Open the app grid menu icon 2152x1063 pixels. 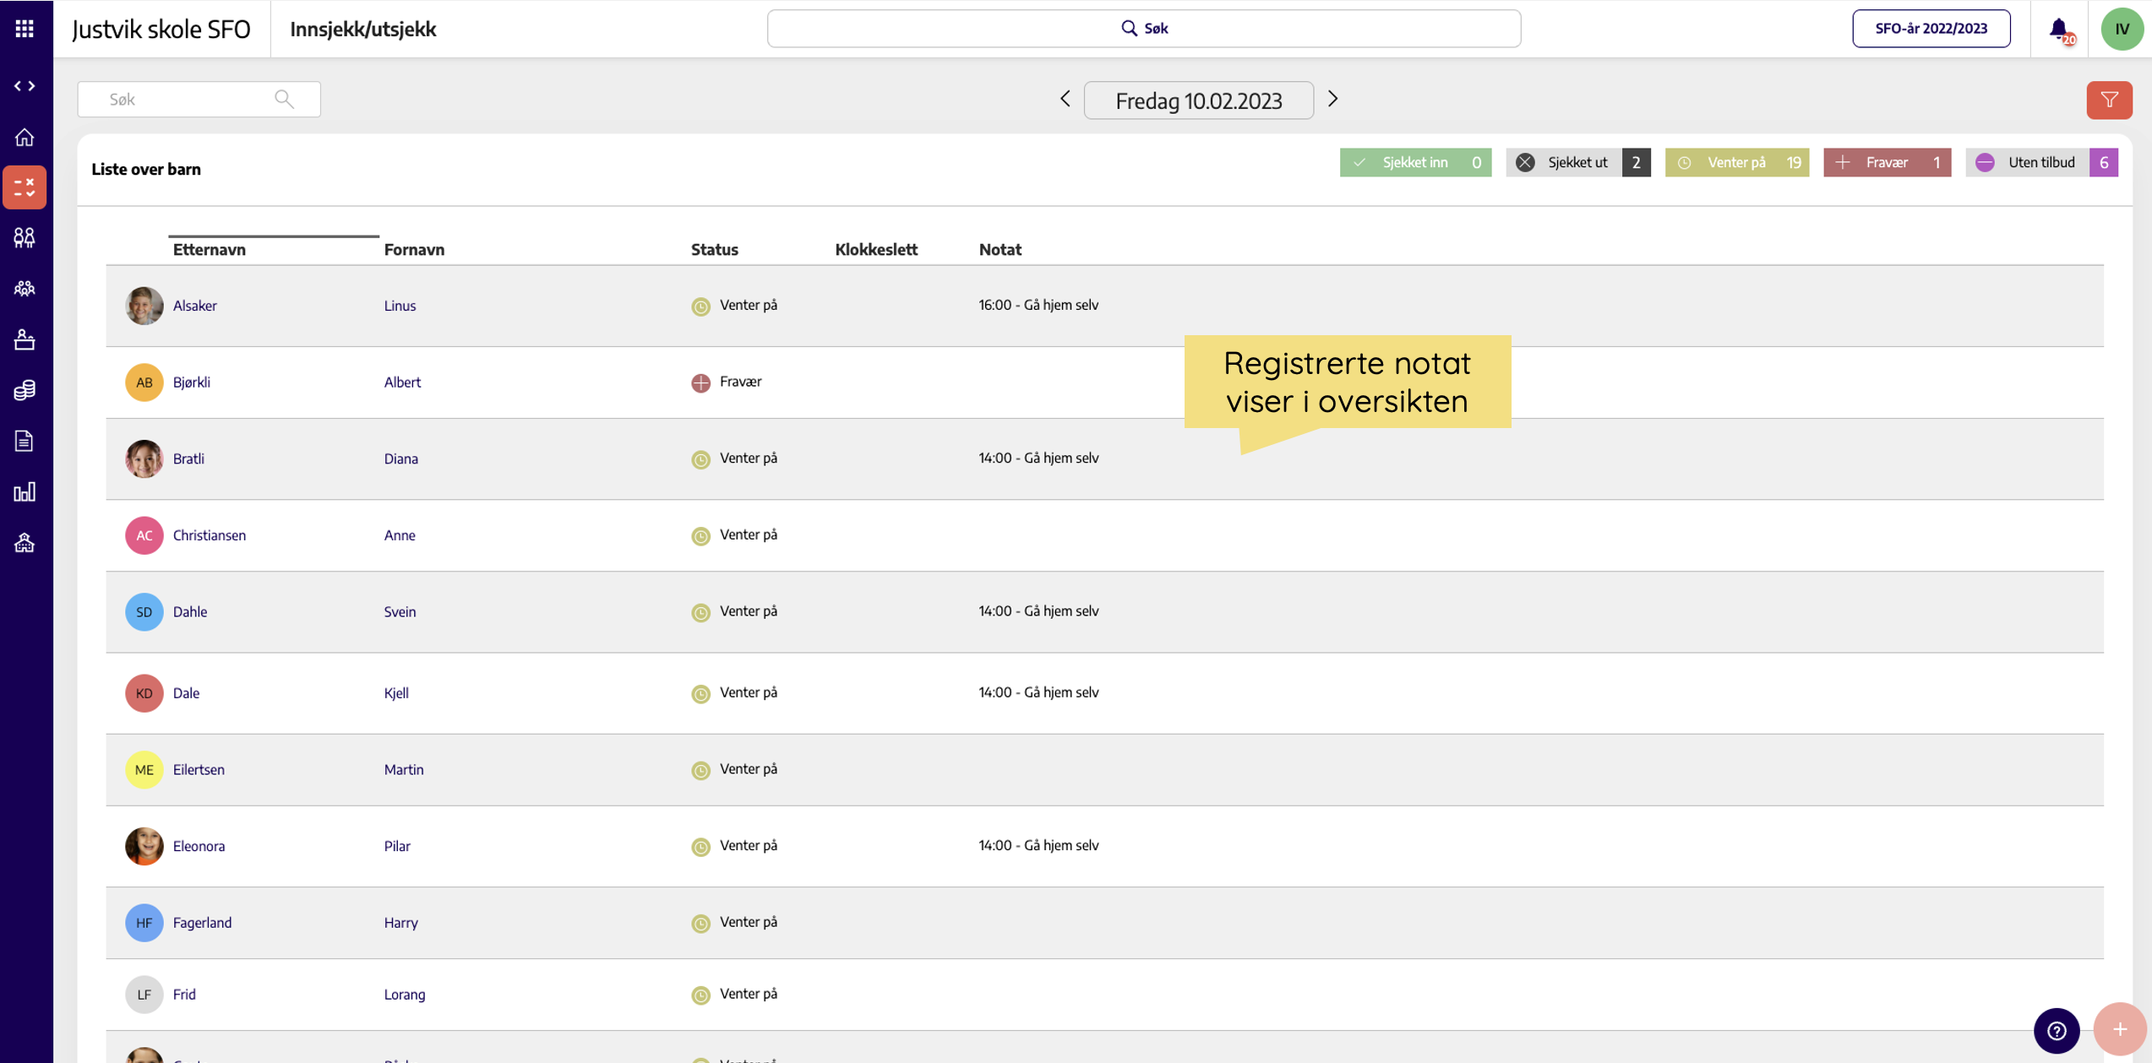(25, 29)
